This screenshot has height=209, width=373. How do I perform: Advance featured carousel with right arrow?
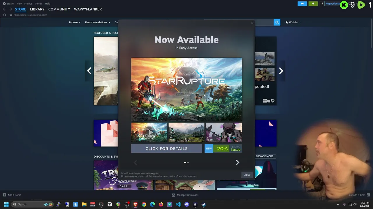coord(281,71)
